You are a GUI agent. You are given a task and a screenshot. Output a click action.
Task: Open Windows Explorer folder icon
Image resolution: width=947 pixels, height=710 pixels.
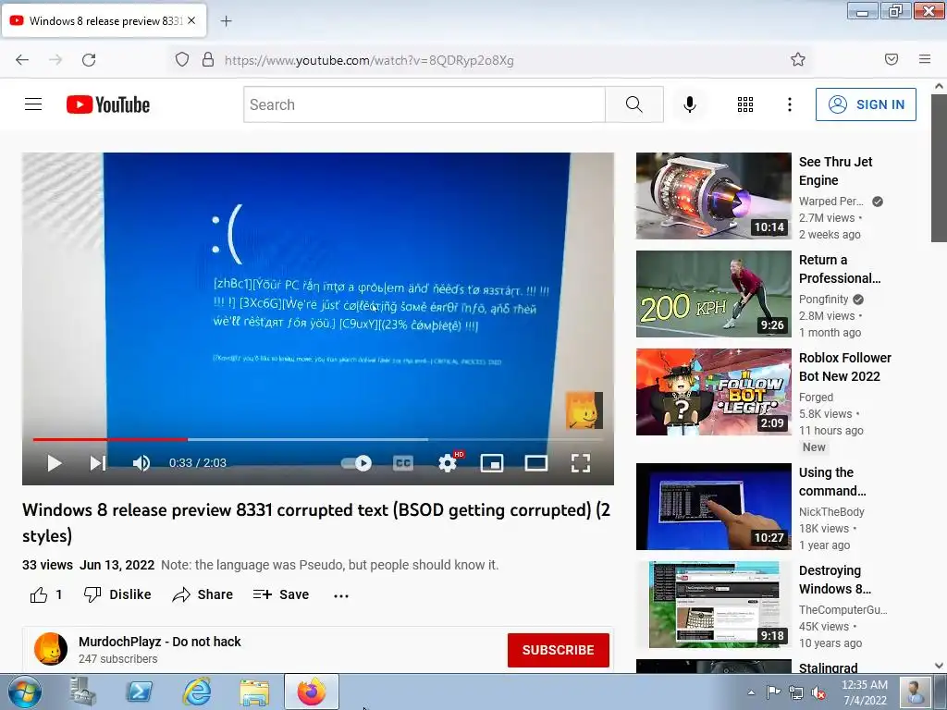(254, 692)
